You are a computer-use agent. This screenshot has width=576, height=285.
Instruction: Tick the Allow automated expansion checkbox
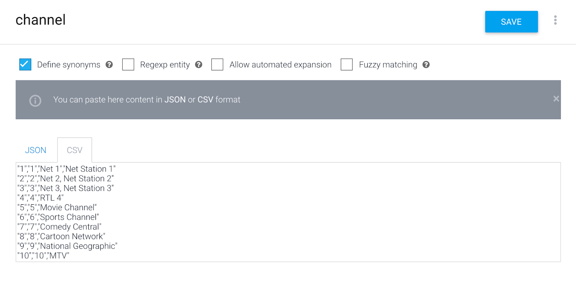point(217,64)
